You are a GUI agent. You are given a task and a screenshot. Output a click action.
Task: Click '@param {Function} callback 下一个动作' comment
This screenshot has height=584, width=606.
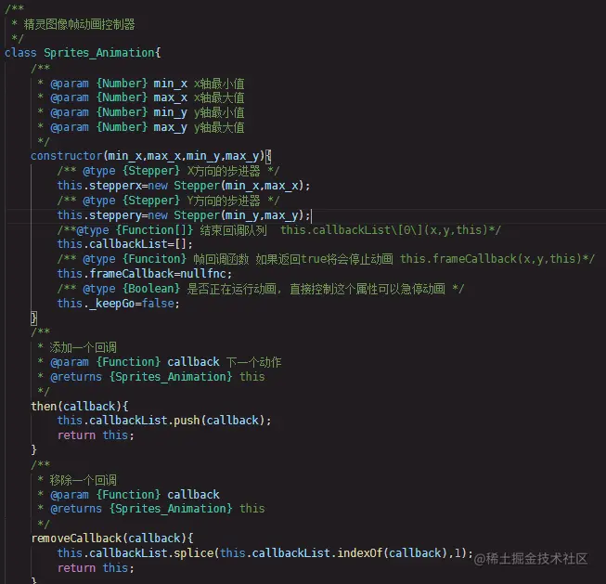click(x=160, y=362)
